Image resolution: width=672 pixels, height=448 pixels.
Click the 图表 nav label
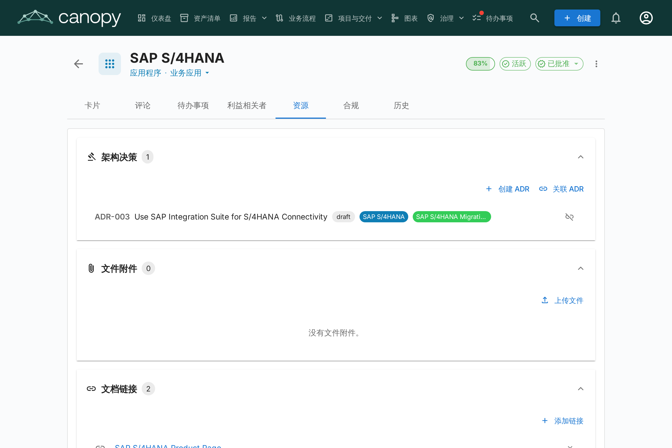(411, 18)
